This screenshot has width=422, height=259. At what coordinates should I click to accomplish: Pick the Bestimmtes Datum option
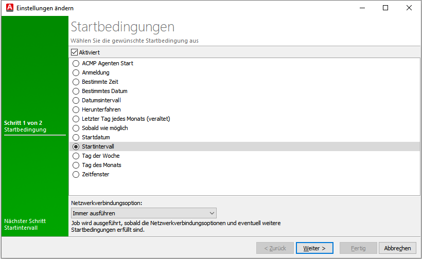[x=76, y=91]
